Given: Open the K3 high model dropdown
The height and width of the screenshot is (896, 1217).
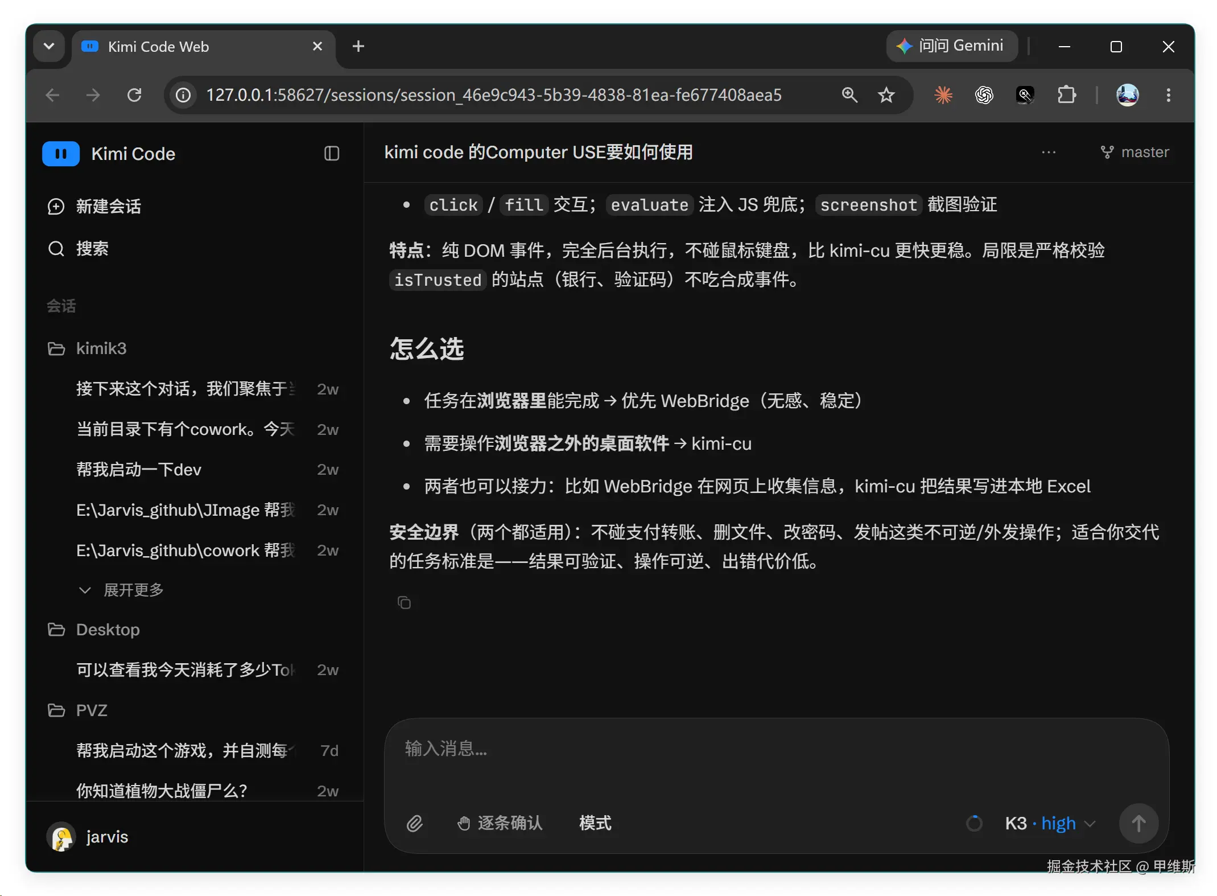Looking at the screenshot, I should 1050,823.
